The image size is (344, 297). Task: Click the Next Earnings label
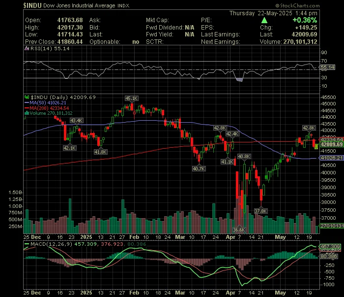[221, 42]
